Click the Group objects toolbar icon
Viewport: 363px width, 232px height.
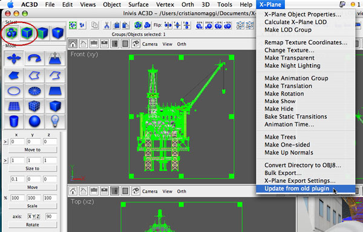tap(138, 25)
